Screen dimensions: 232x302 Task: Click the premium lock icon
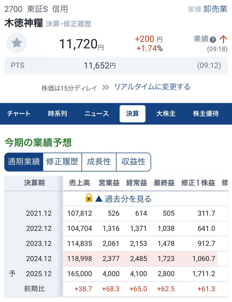click(89, 198)
